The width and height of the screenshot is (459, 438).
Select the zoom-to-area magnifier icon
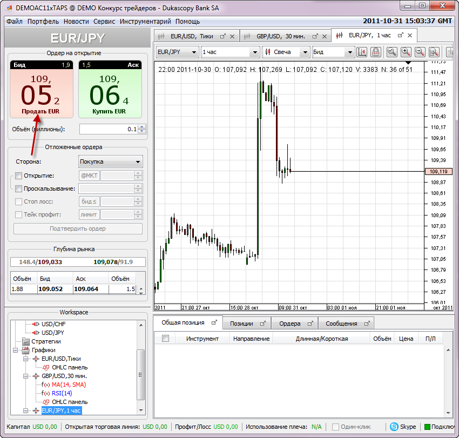[x=434, y=52]
